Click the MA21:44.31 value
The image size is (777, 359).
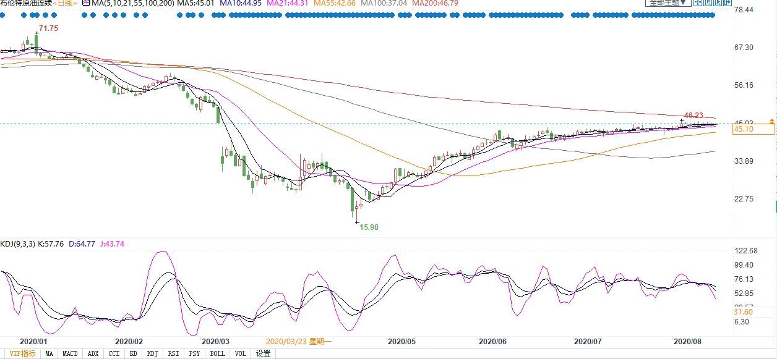[x=288, y=3]
